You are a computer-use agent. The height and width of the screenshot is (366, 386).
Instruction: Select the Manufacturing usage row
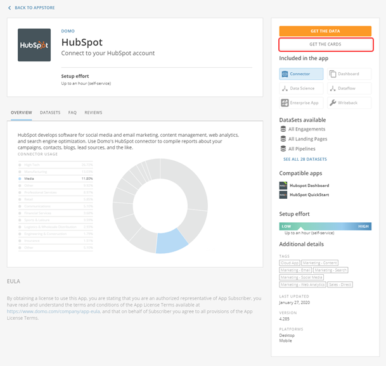[55, 172]
